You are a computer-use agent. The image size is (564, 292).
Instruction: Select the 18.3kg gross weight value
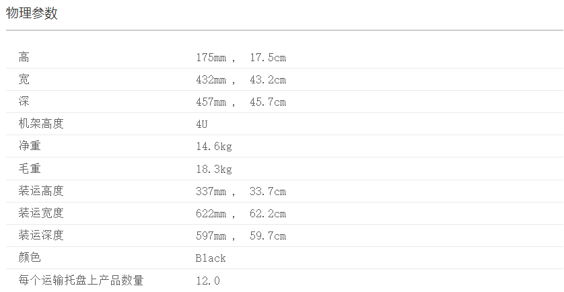pos(213,169)
